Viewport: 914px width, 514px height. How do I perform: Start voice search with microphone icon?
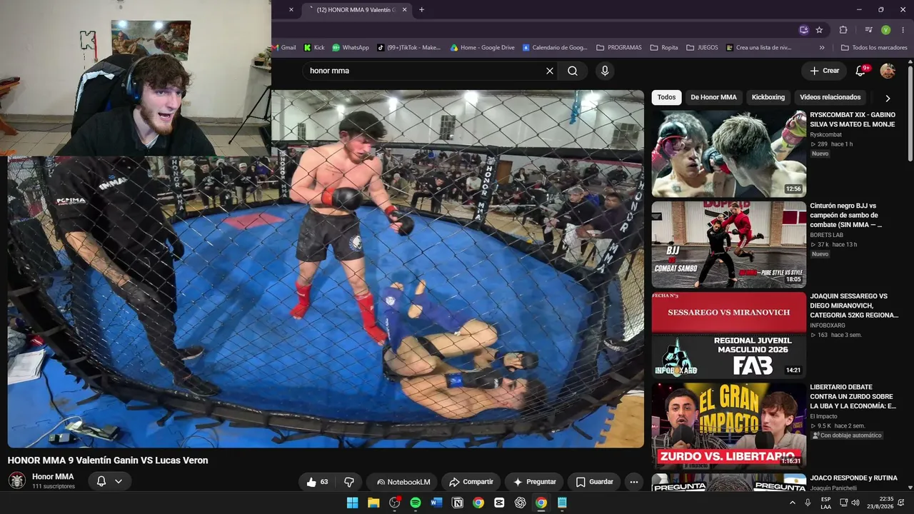(x=605, y=71)
